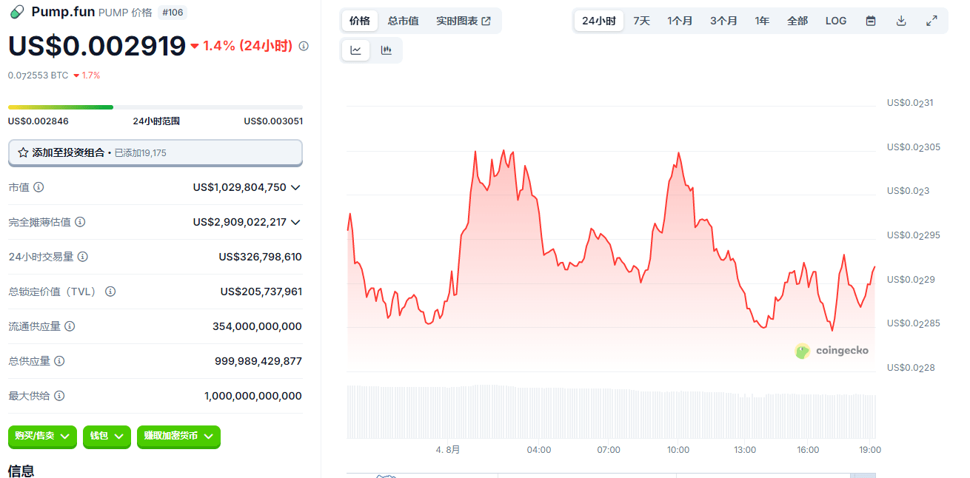The height and width of the screenshot is (478, 970).
Task: Expand chart to fullscreen
Action: [932, 21]
